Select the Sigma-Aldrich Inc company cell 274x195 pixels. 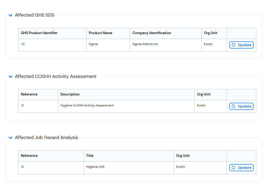coord(145,44)
